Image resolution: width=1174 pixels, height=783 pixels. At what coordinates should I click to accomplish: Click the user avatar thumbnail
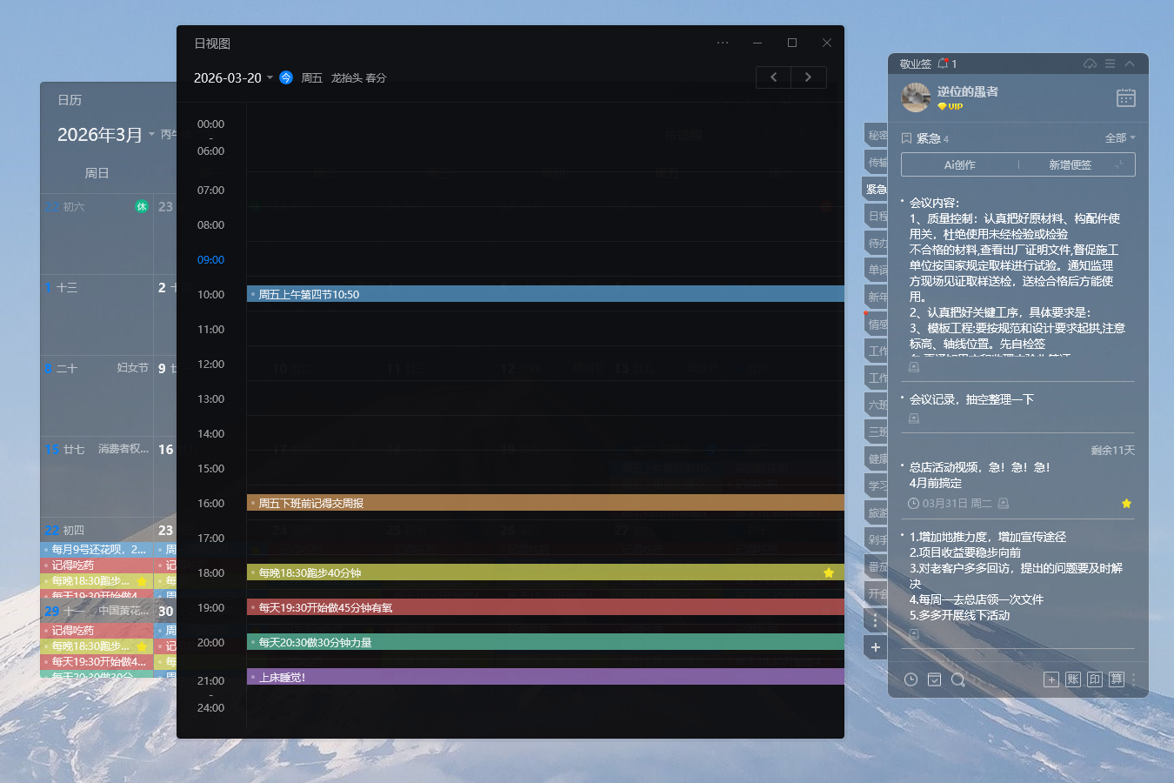click(916, 97)
